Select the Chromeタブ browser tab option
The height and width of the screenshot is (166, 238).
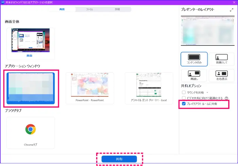point(31,133)
